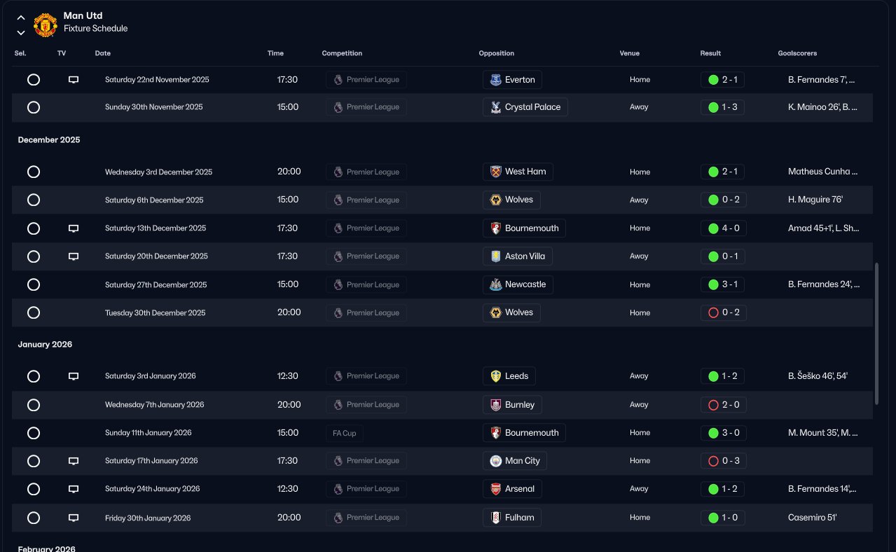Click the vertical scrollbar thumb
This screenshot has height=552, width=896.
point(876,333)
